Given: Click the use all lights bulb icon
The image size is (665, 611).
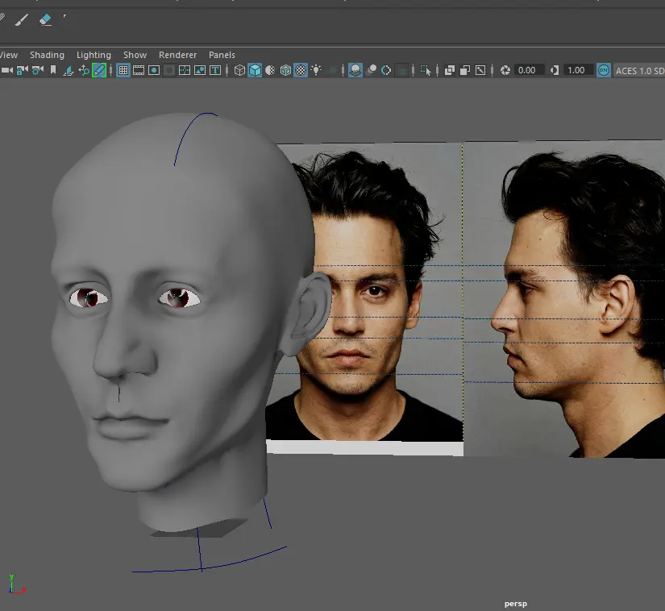Looking at the screenshot, I should 316,71.
